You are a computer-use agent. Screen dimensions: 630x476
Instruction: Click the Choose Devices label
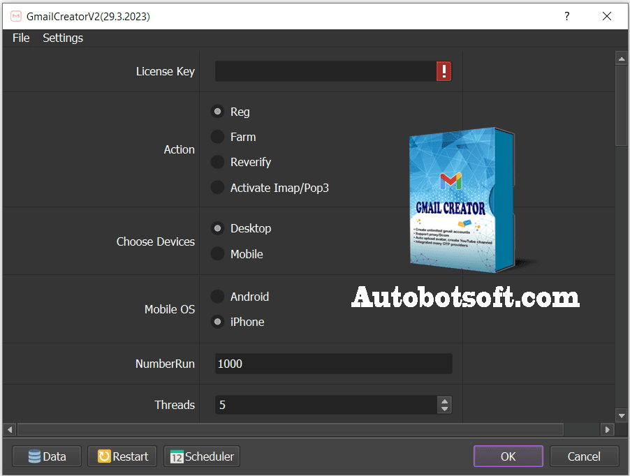[156, 241]
